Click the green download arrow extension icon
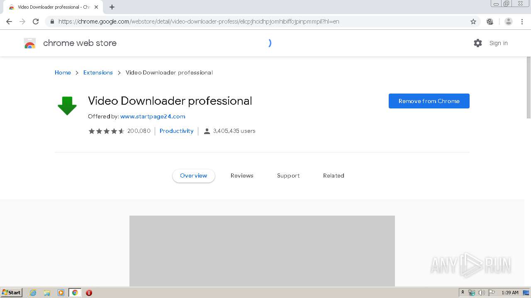Screen dimensions: 531x298 pos(67,106)
